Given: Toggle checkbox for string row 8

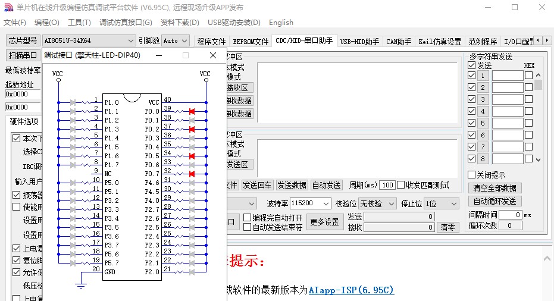Looking at the screenshot, I should [471, 159].
